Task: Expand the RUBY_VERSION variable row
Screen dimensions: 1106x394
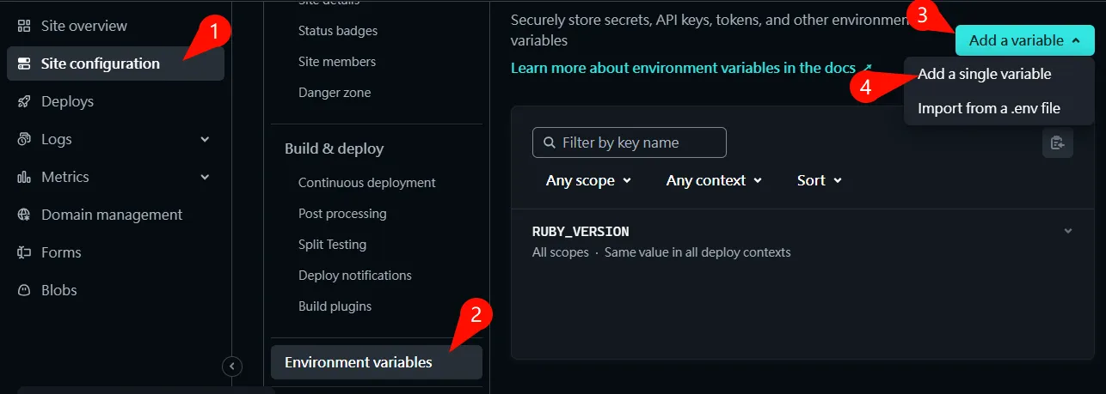Action: [1067, 231]
